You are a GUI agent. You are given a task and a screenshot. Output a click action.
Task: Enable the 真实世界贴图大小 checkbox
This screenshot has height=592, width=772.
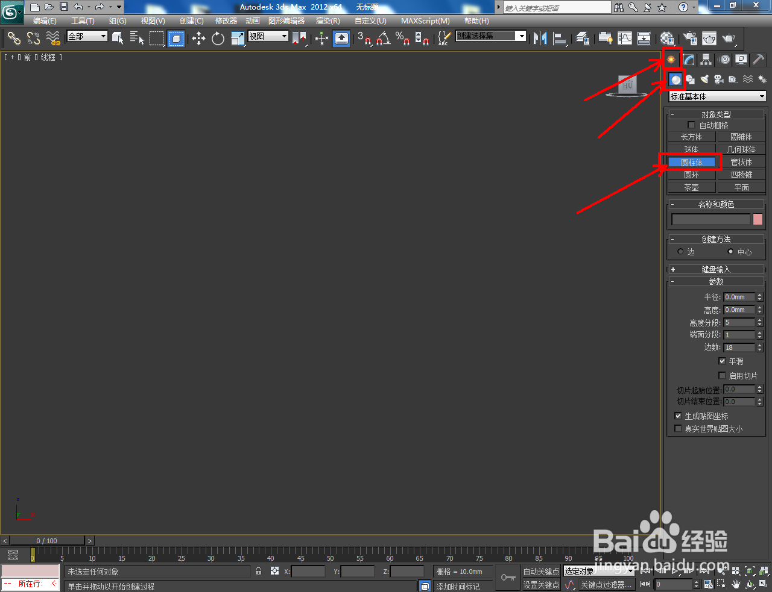(x=678, y=429)
